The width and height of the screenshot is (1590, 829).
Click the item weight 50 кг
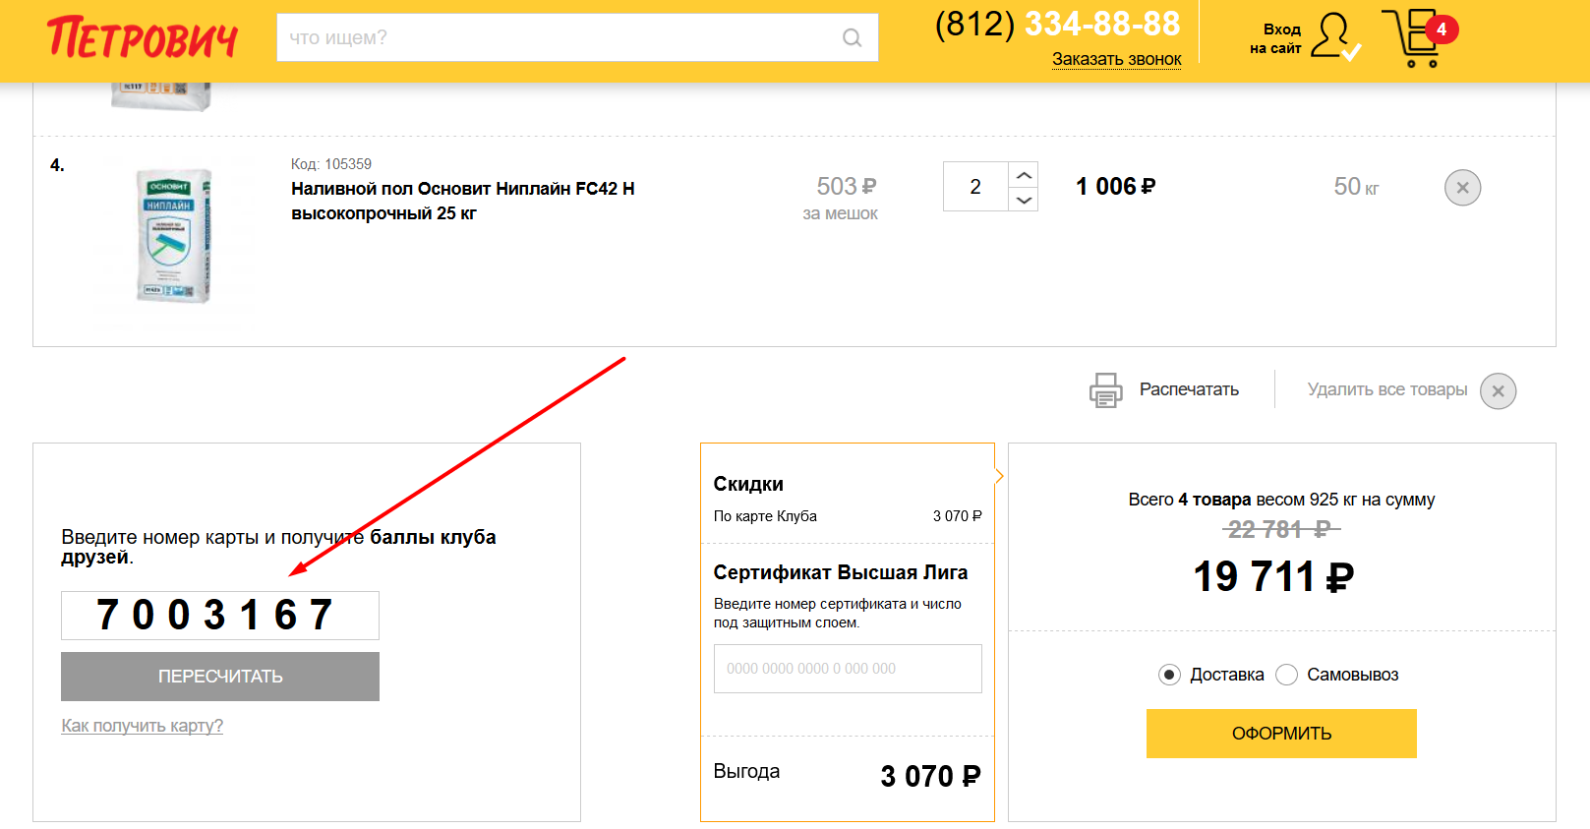[x=1356, y=187]
